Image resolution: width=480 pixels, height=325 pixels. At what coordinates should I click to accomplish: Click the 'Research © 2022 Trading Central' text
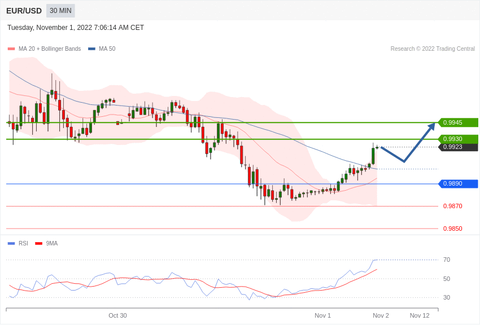(433, 49)
